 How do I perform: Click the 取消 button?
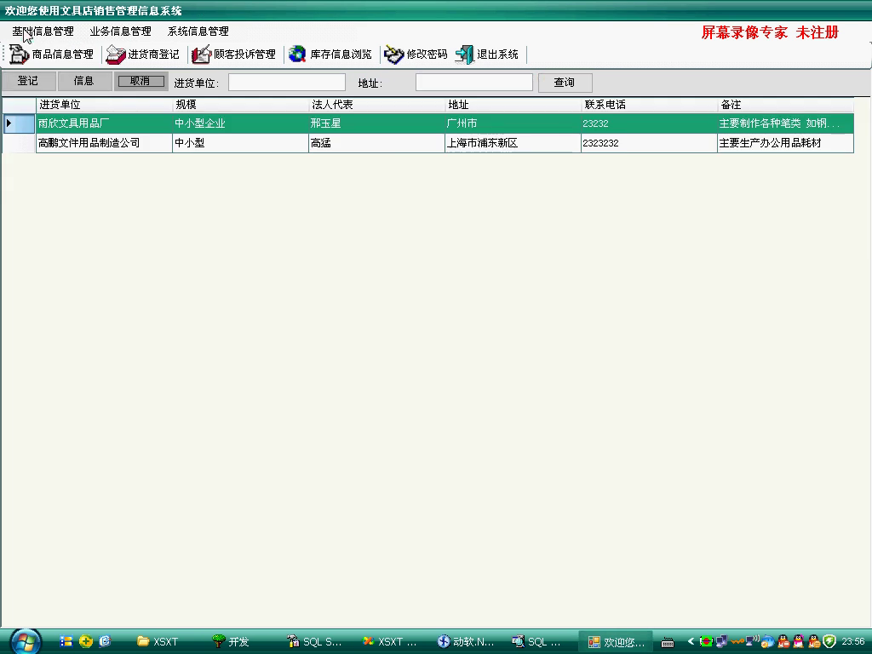(x=141, y=81)
